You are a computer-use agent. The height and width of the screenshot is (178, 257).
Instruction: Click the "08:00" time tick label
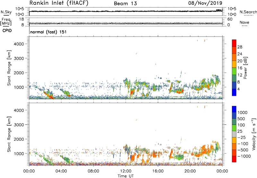tap(93, 171)
